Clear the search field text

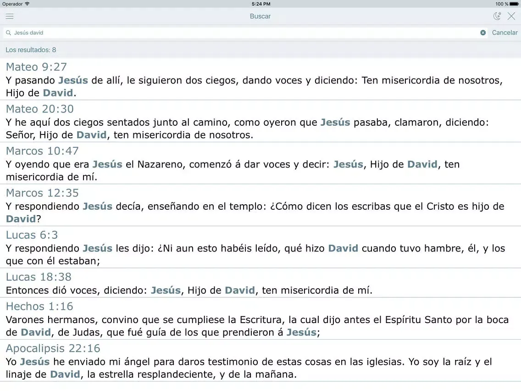click(483, 33)
